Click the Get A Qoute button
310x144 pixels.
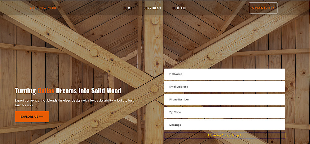(263, 8)
